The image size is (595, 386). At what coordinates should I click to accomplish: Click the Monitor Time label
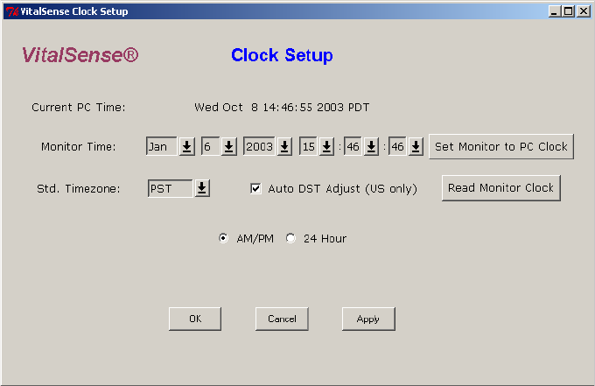(79, 146)
